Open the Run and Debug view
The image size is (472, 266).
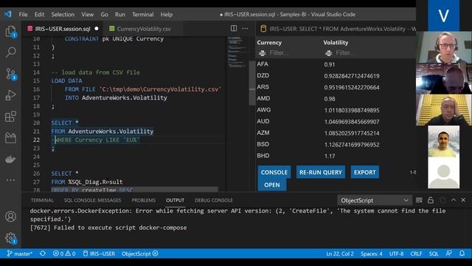pos(10,95)
